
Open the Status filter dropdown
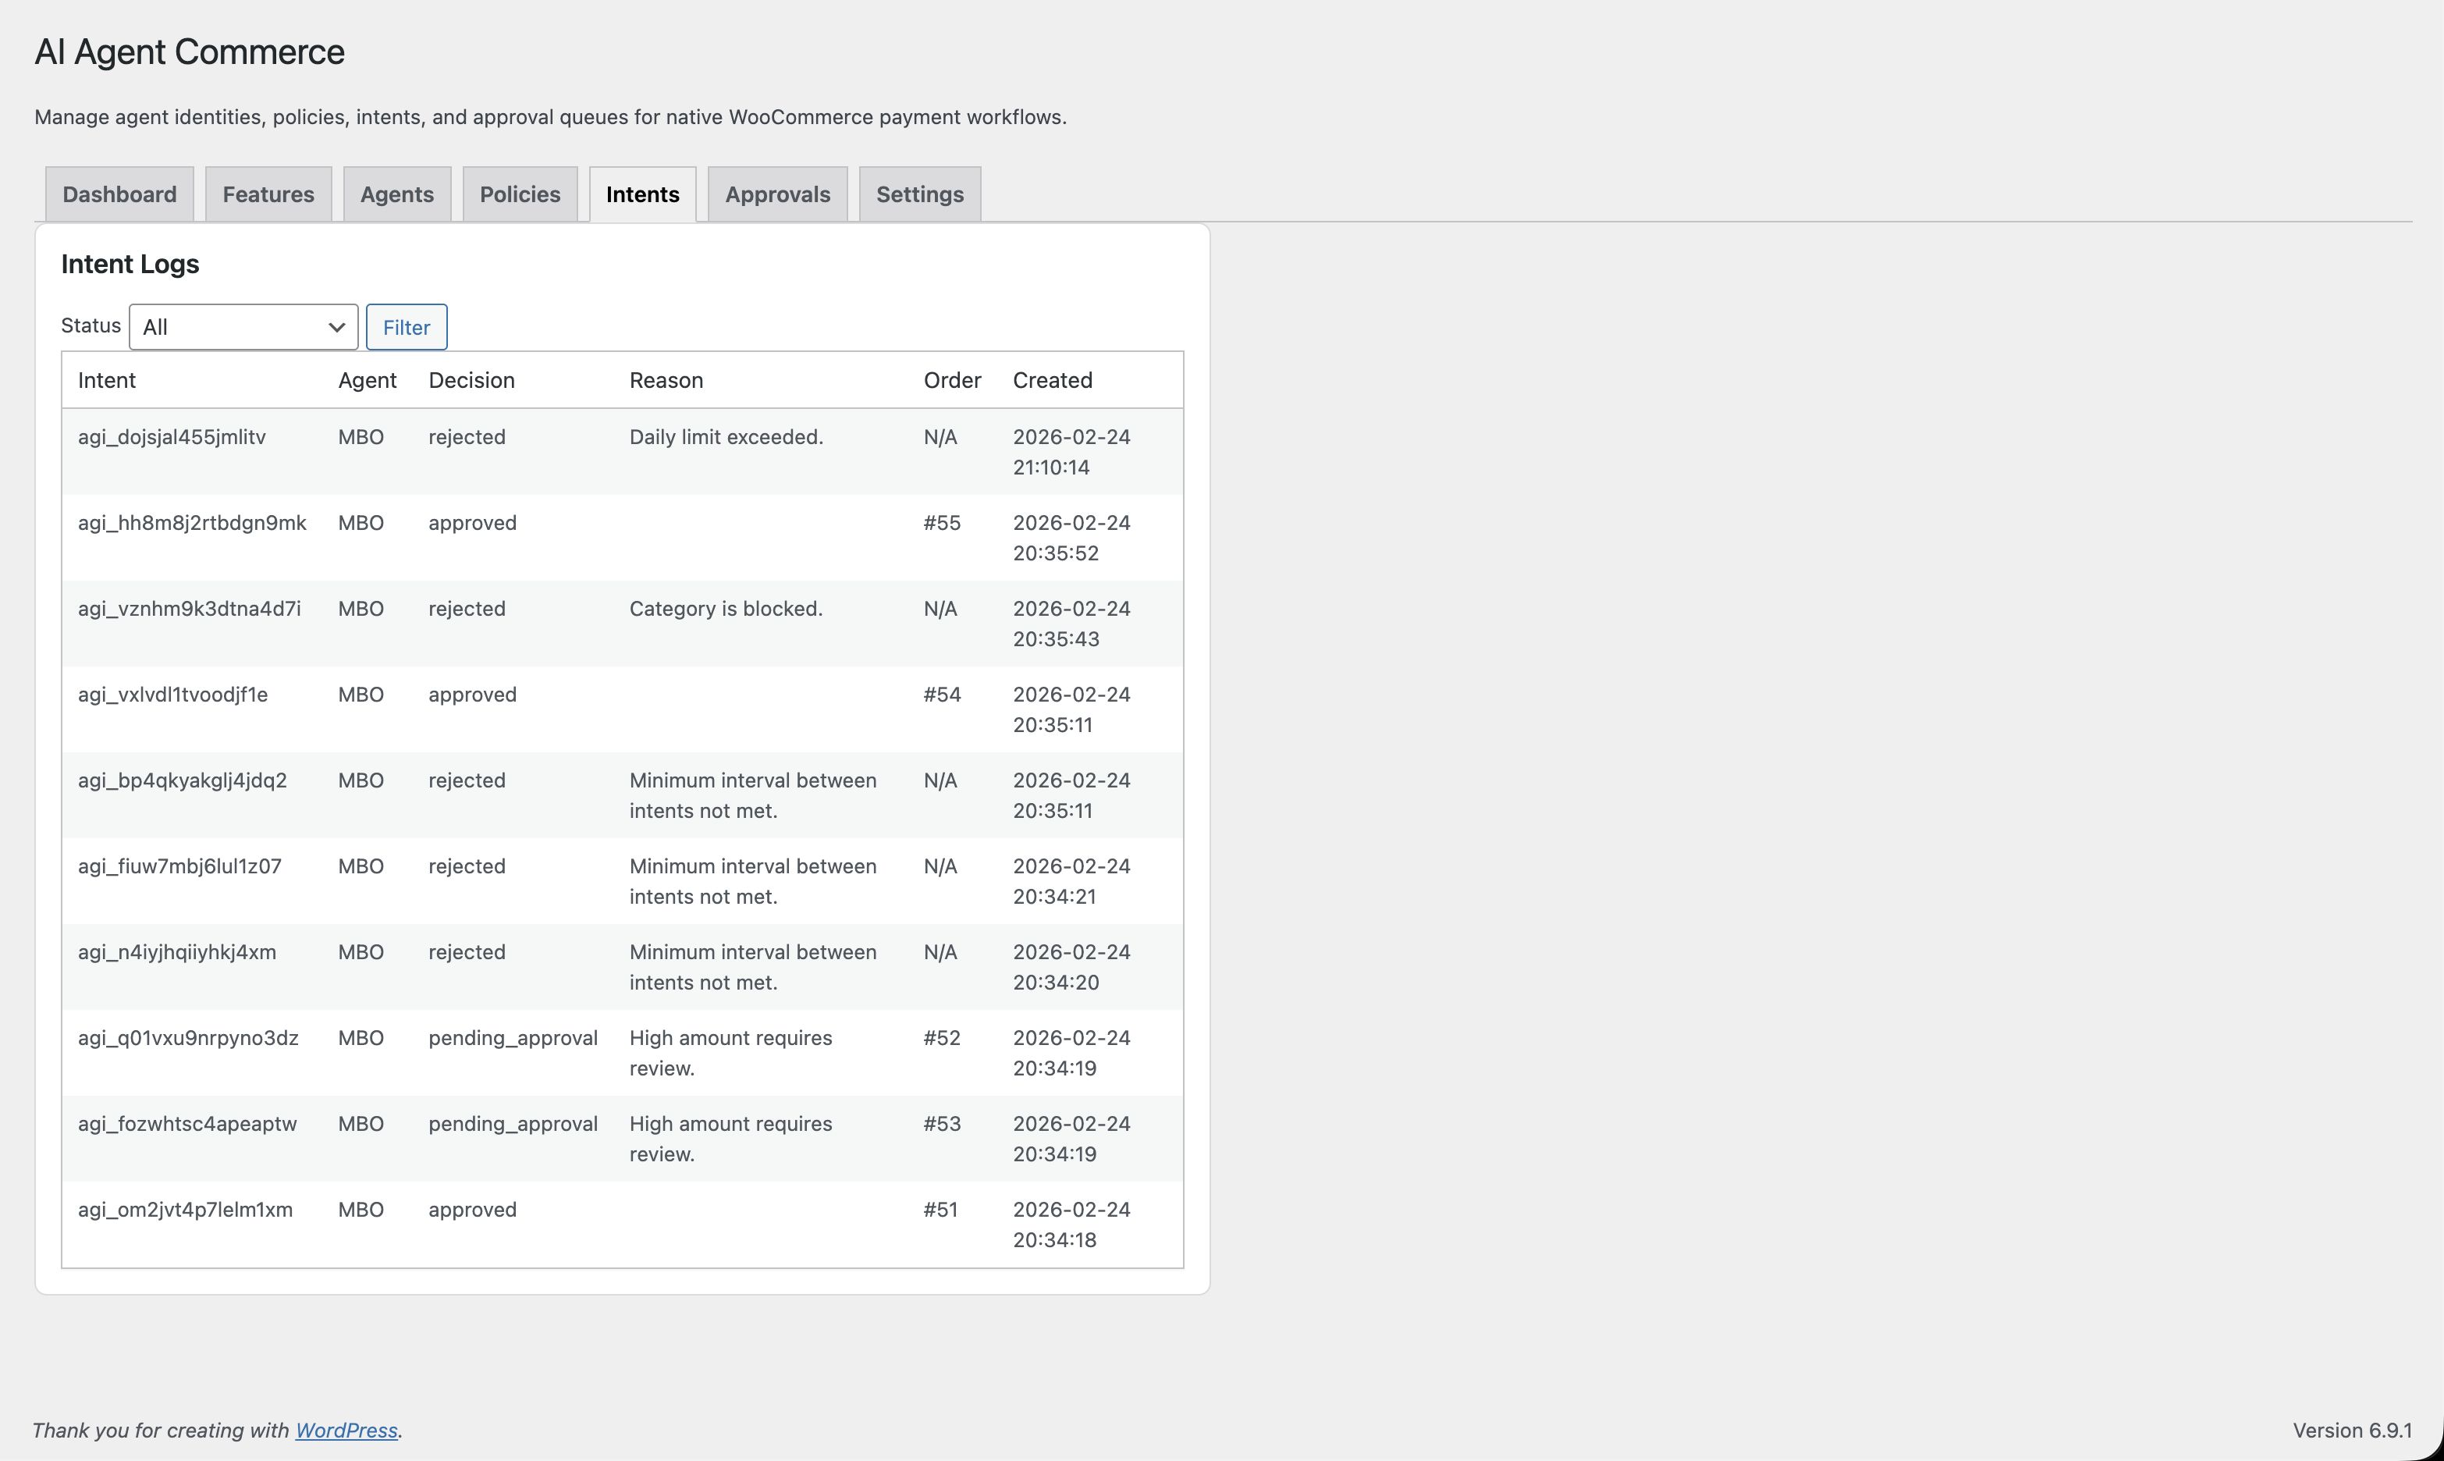pos(243,327)
